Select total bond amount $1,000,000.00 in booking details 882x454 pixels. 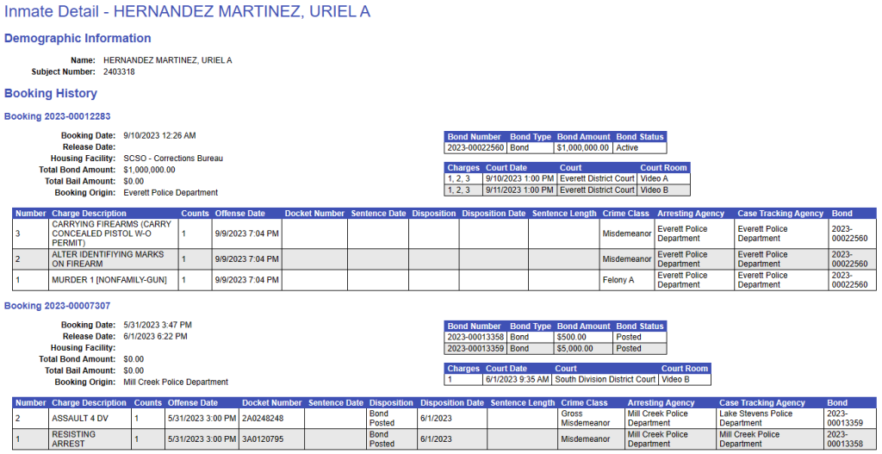pyautogui.click(x=149, y=170)
